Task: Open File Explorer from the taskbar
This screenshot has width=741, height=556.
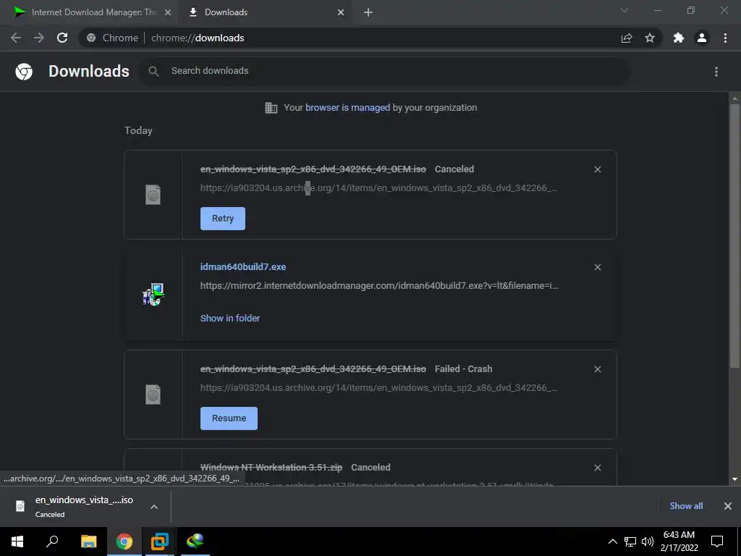Action: [x=88, y=542]
